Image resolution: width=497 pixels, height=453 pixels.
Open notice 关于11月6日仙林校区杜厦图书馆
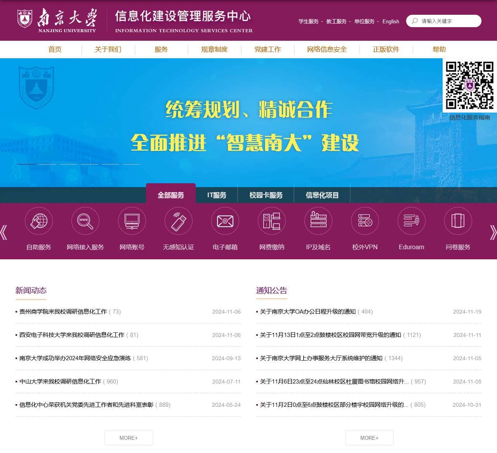tap(334, 381)
